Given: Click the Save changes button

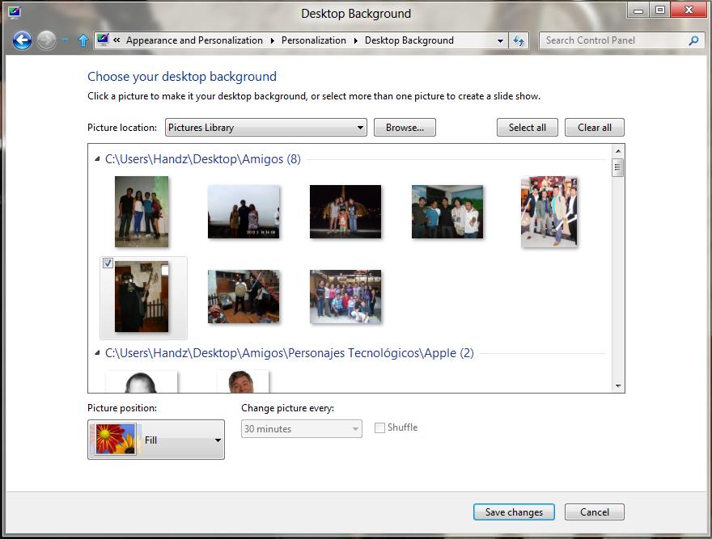Looking at the screenshot, I should [x=514, y=512].
